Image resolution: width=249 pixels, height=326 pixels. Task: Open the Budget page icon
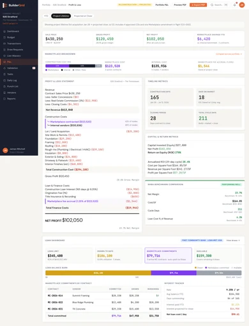pyautogui.click(x=4, y=38)
